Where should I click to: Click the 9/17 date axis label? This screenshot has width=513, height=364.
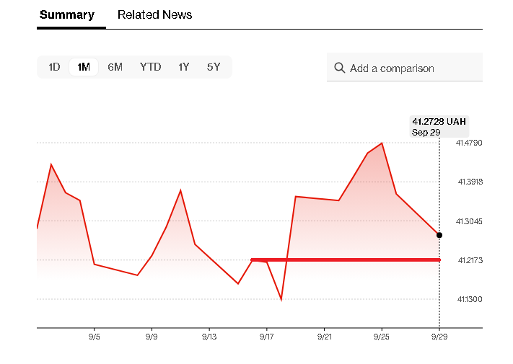267,337
